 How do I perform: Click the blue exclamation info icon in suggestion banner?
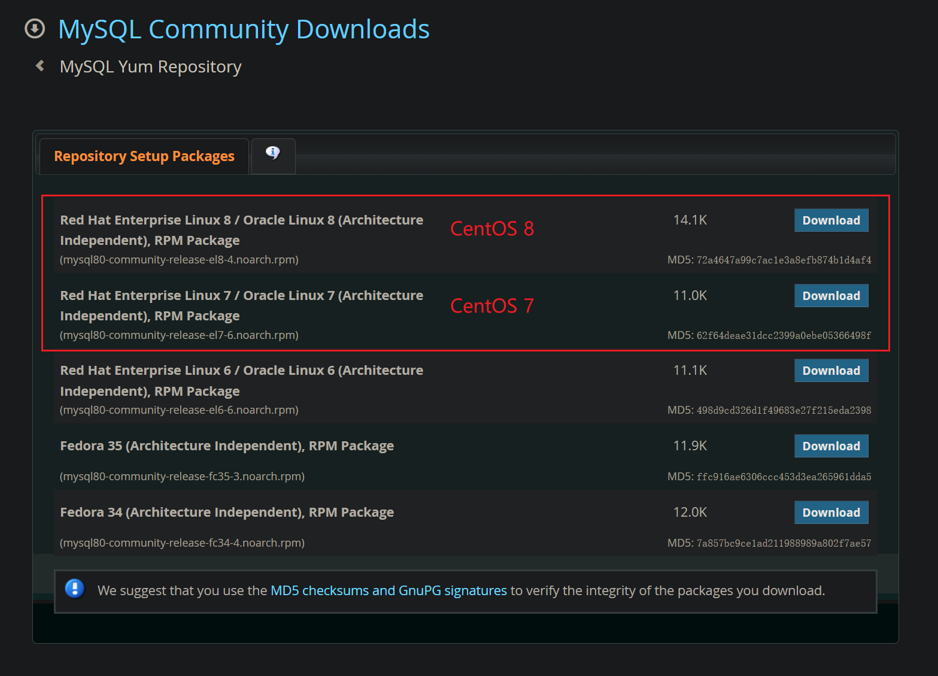[x=74, y=589]
